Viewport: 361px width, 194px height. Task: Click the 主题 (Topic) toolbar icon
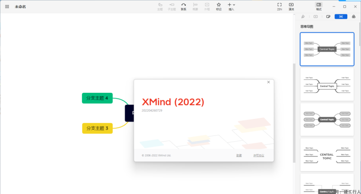[x=160, y=7]
